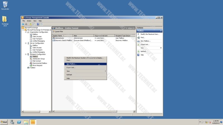Click Refresh icon in Actions pane
Screen dimensions: 223x125
(x=138, y=51)
